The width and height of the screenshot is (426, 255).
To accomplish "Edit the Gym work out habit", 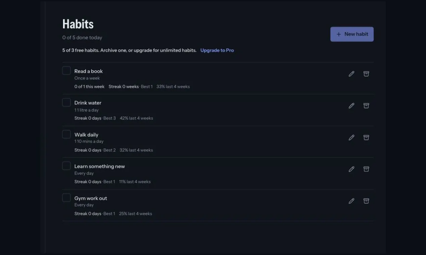I will click(351, 201).
